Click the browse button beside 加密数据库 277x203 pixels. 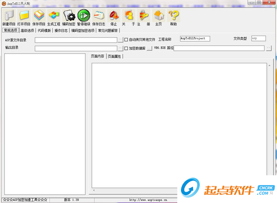(150, 48)
